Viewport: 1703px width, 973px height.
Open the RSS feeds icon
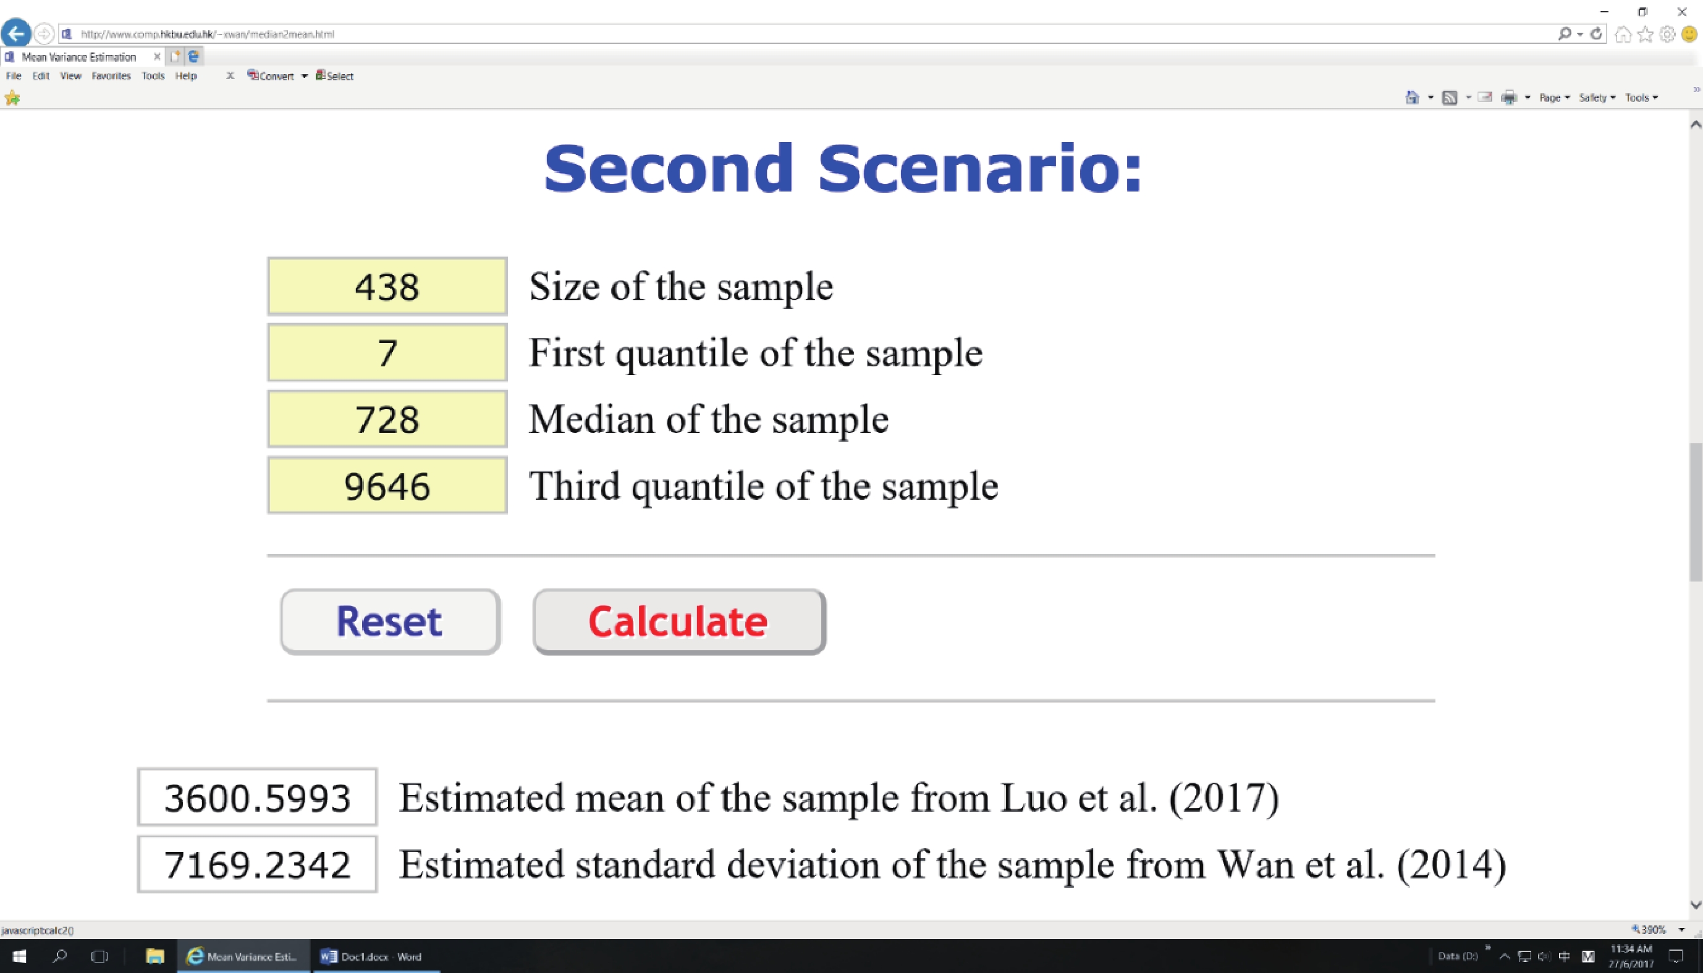[x=1449, y=98]
